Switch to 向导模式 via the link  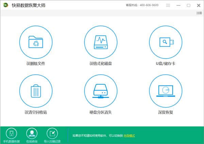[129, 136]
